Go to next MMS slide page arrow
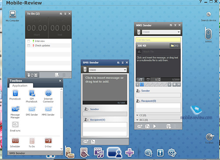This screenshot has height=160, width=220. (169, 85)
